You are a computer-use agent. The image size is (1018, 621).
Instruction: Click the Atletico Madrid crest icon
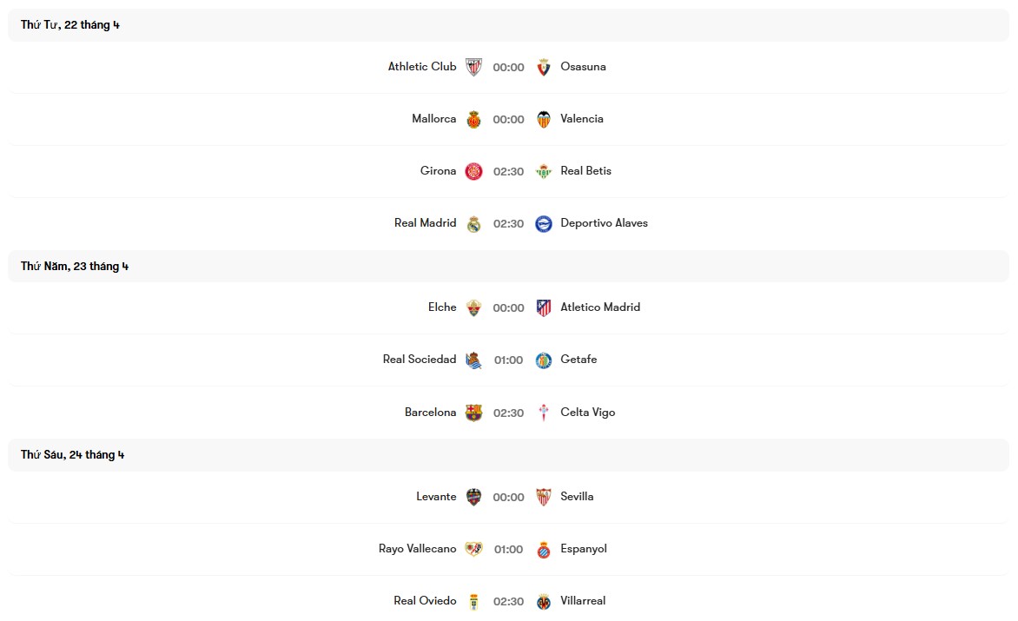(543, 307)
